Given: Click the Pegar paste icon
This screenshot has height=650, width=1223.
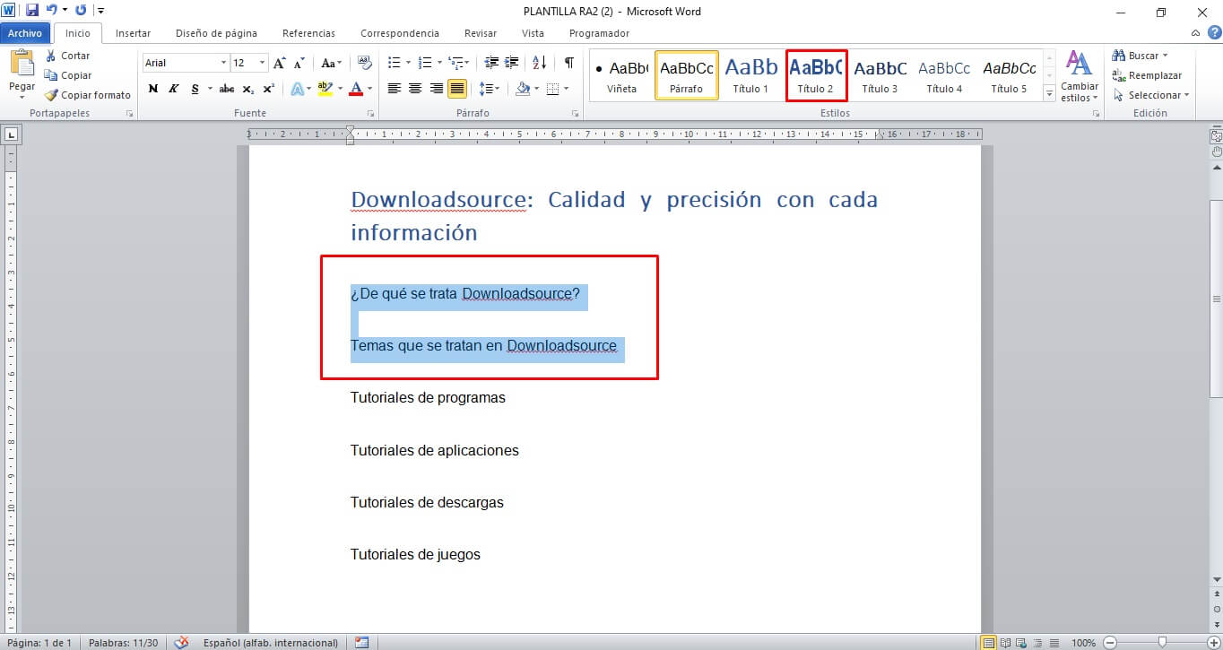Looking at the screenshot, I should 22,64.
